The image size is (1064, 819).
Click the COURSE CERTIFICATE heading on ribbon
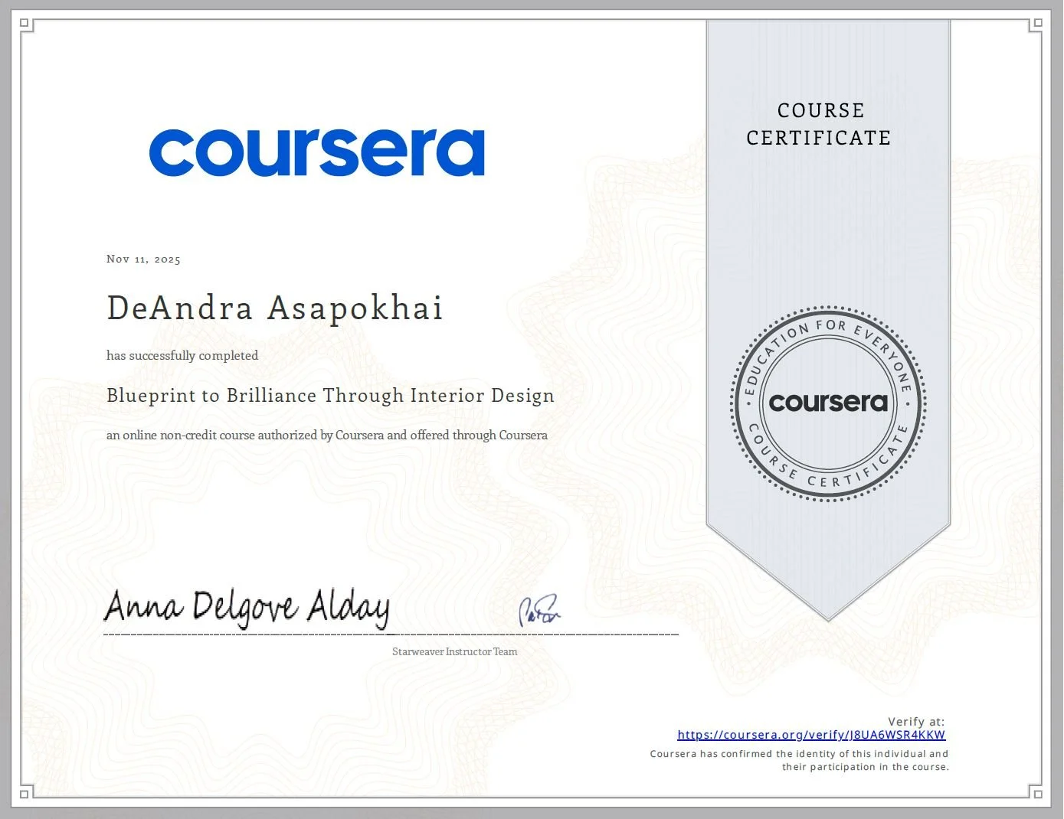pos(819,124)
